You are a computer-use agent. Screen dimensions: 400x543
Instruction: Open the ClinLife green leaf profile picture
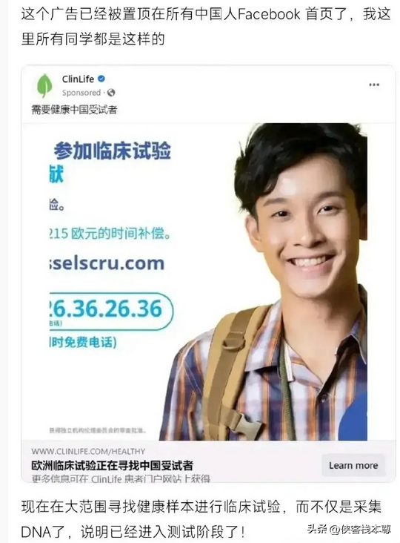pyautogui.click(x=44, y=85)
